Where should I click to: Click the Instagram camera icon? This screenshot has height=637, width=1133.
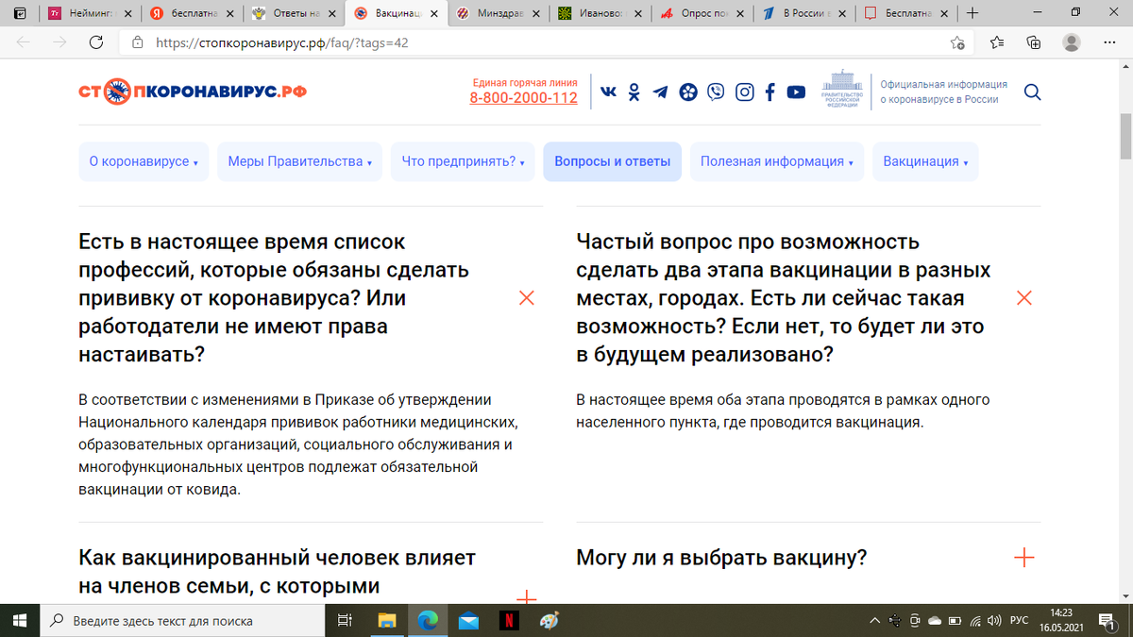coord(744,92)
